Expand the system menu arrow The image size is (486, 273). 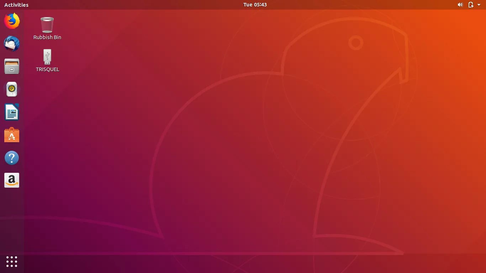[x=479, y=5]
